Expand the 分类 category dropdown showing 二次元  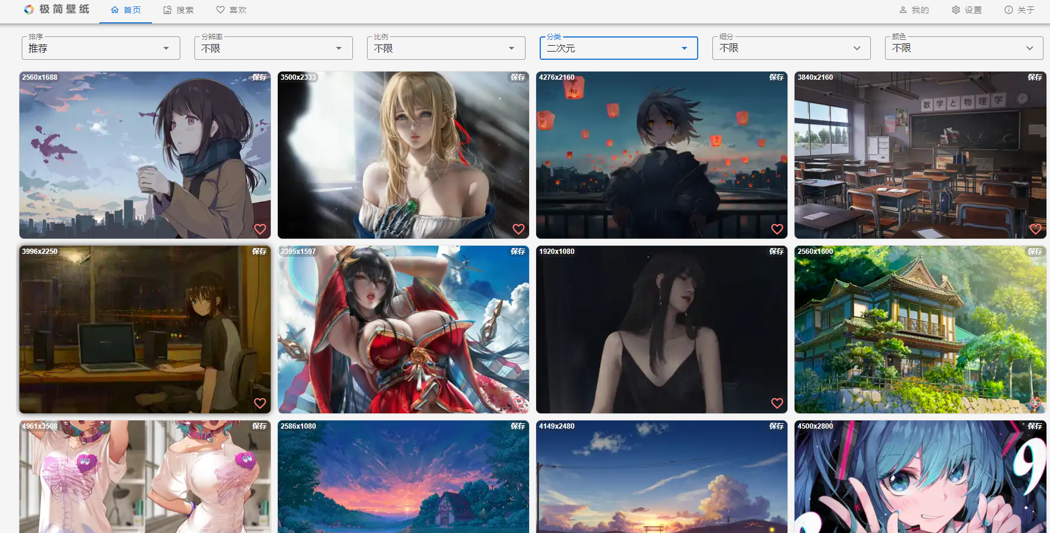[618, 48]
